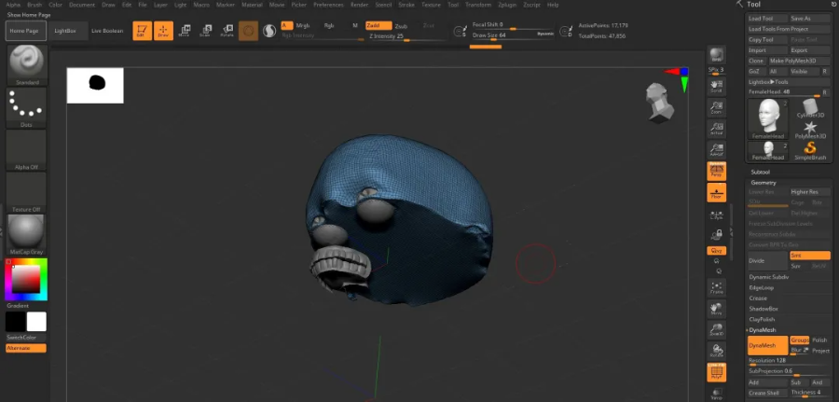Click the BPR render button
The image size is (839, 402).
coord(716,55)
